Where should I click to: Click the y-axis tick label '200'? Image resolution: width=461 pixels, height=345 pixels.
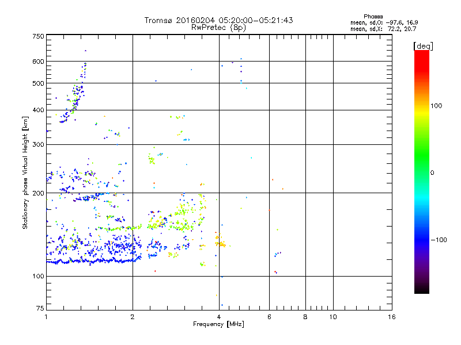tap(38, 193)
